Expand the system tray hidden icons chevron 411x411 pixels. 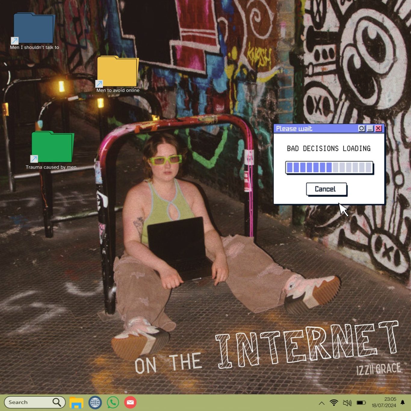click(x=321, y=403)
